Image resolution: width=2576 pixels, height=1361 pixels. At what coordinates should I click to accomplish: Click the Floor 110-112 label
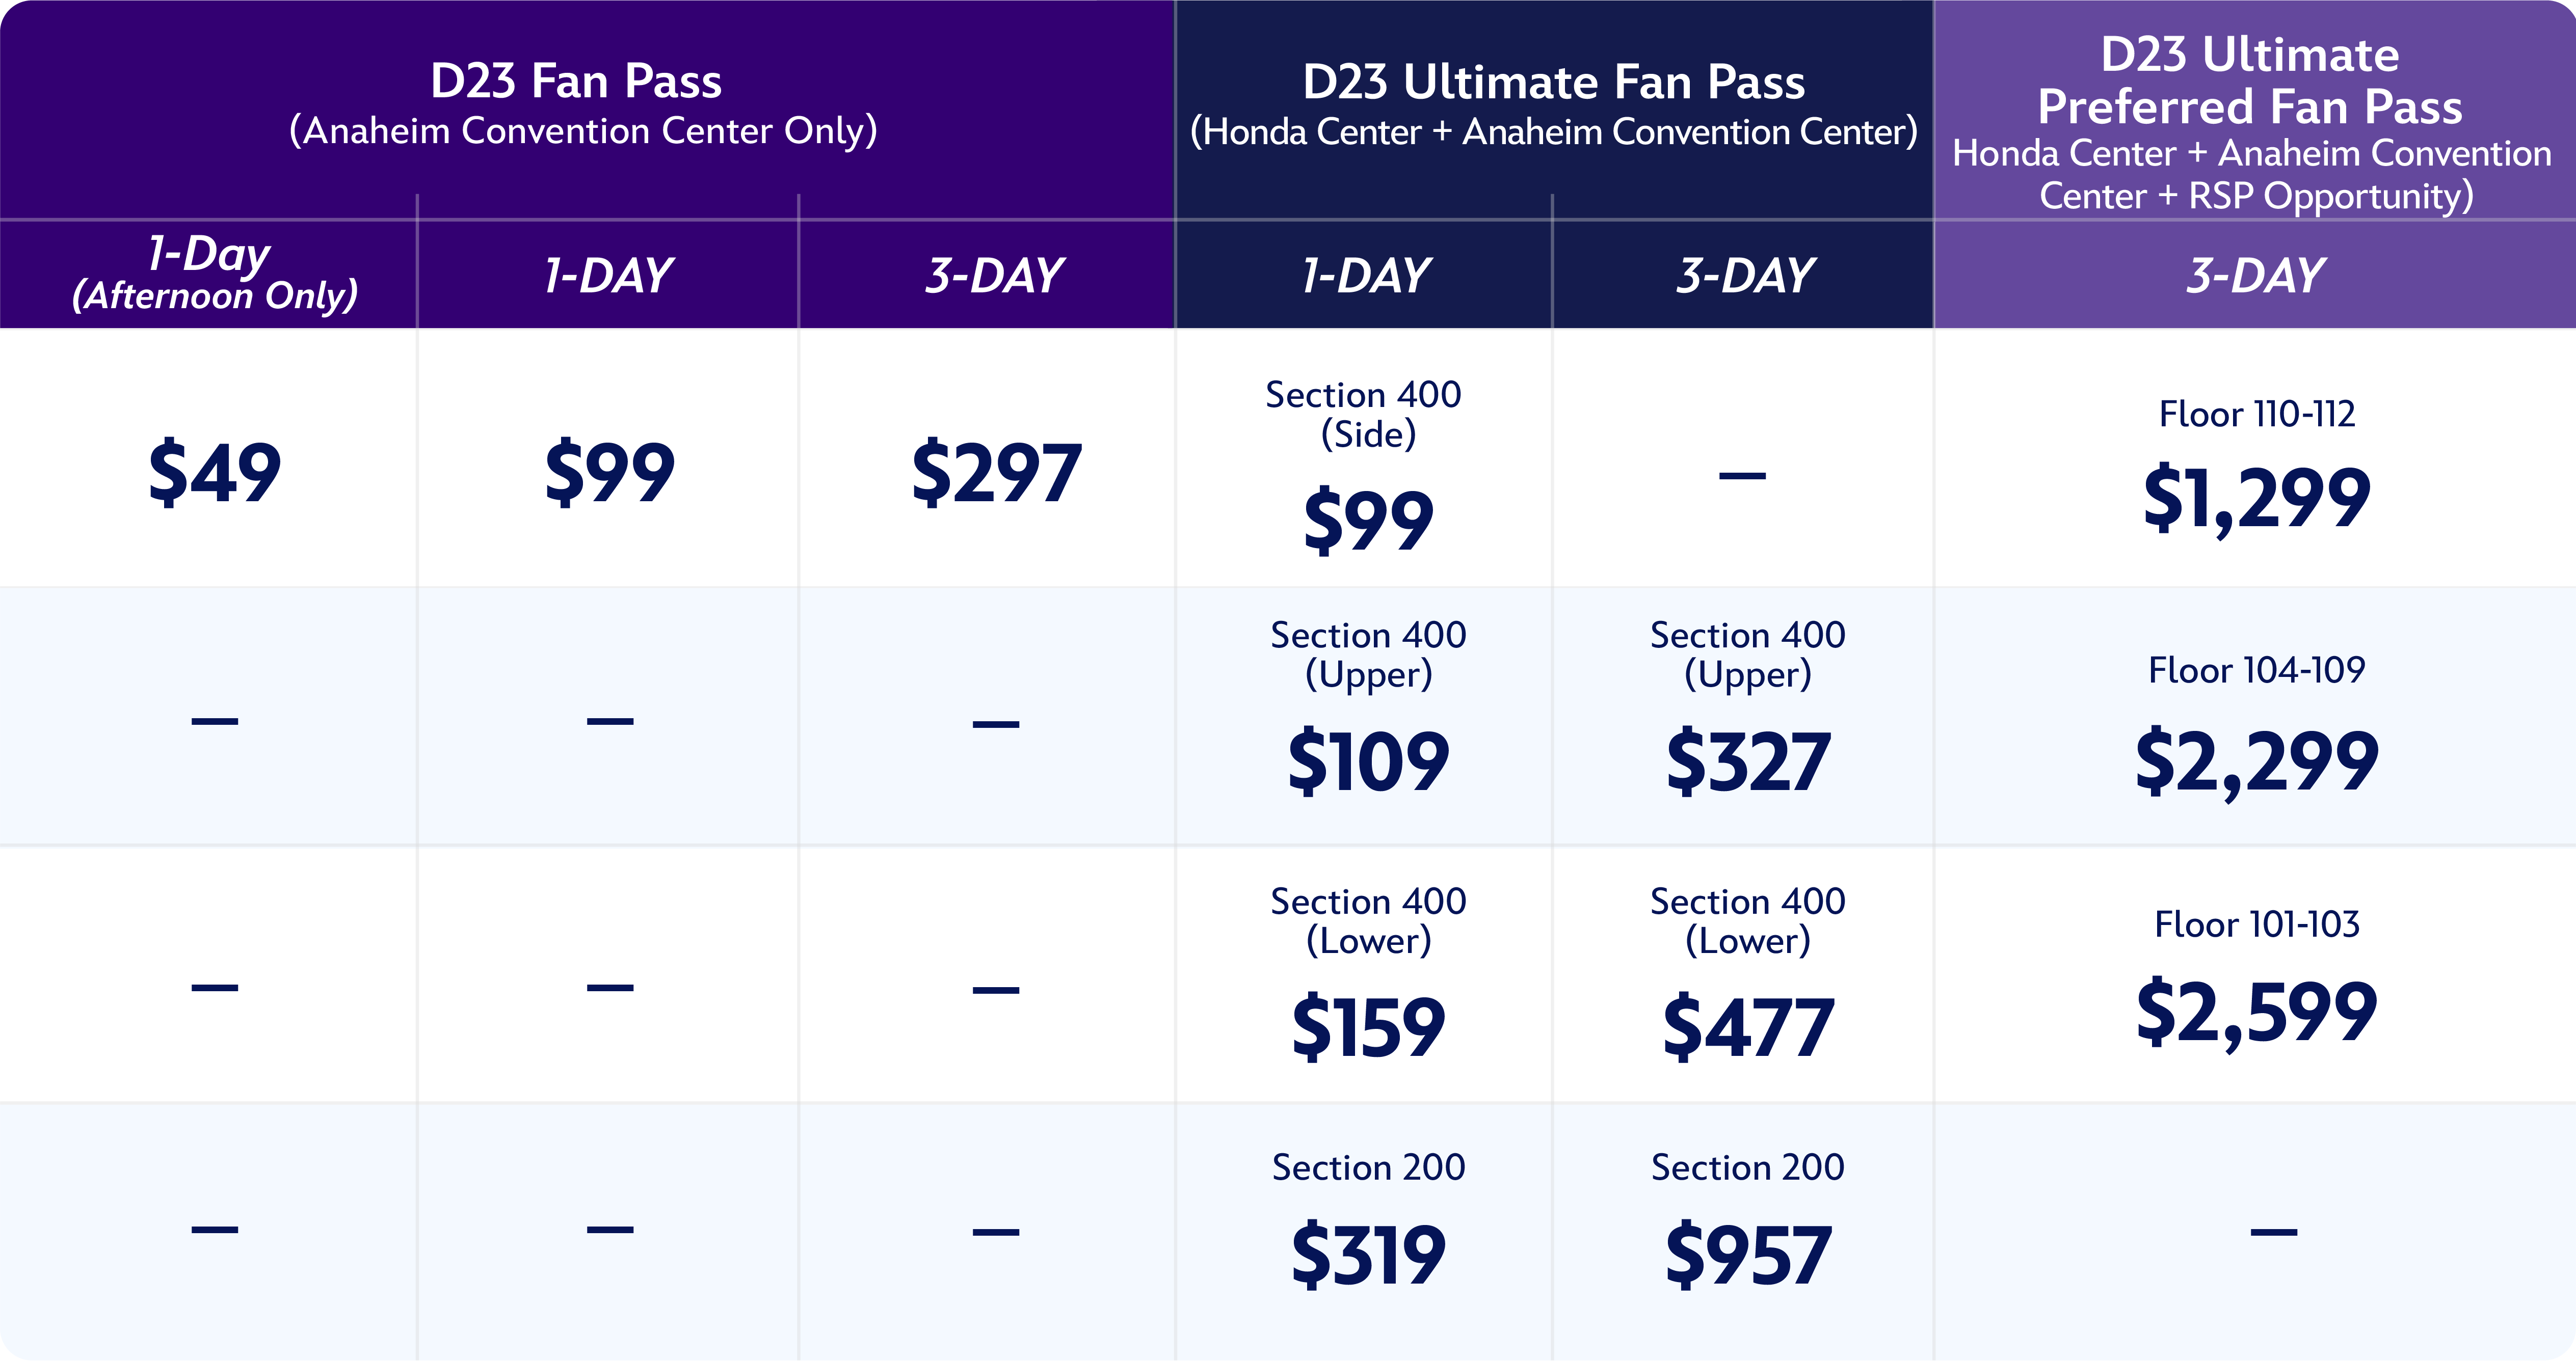2256,414
